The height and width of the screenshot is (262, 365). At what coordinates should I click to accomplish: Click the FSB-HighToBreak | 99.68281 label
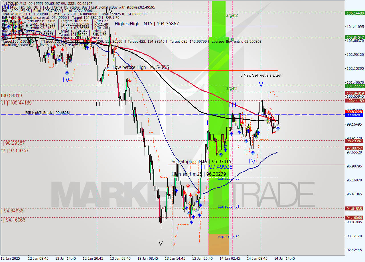(x=48, y=113)
